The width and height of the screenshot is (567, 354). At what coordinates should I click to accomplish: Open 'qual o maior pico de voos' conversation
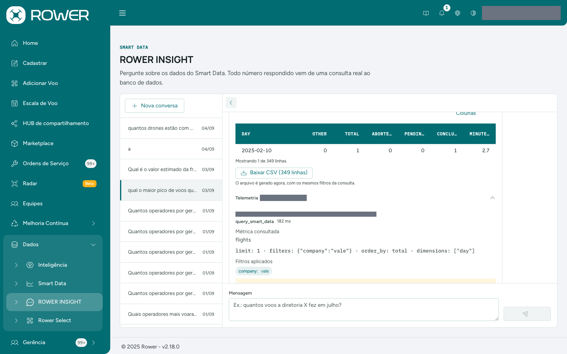coord(171,190)
